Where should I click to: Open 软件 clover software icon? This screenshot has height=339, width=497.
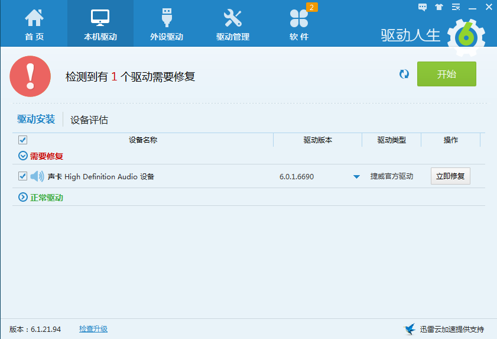[299, 19]
